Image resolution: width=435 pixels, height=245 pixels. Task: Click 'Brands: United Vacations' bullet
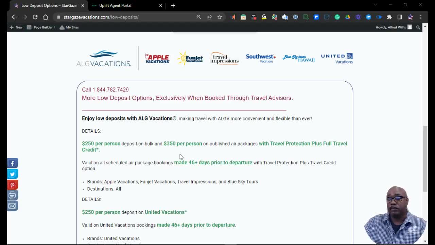click(113, 239)
